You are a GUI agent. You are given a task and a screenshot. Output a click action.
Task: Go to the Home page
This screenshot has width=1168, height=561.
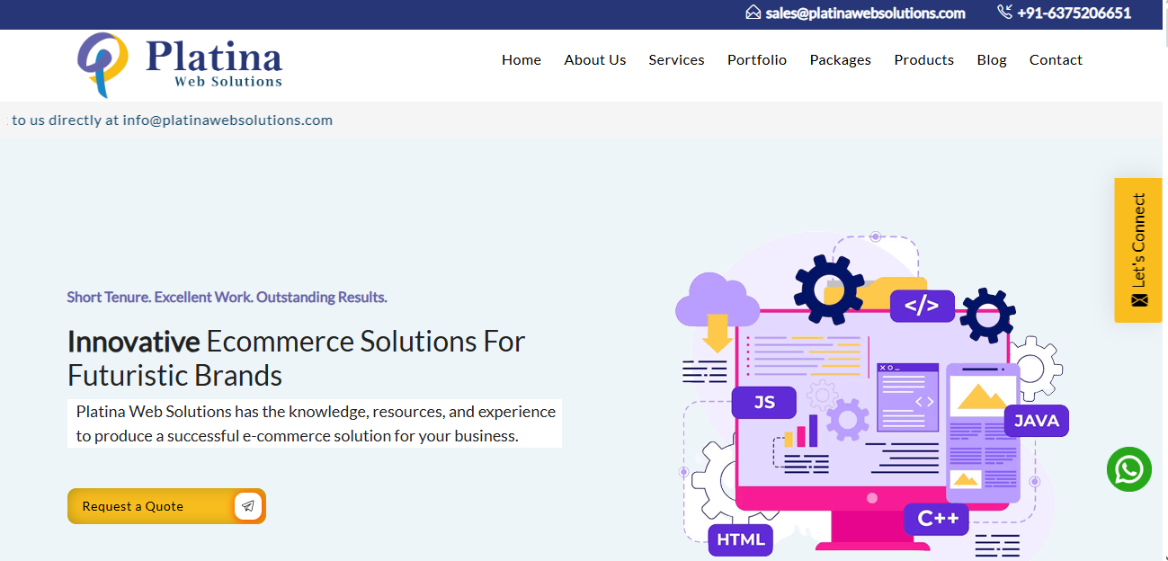click(x=522, y=60)
